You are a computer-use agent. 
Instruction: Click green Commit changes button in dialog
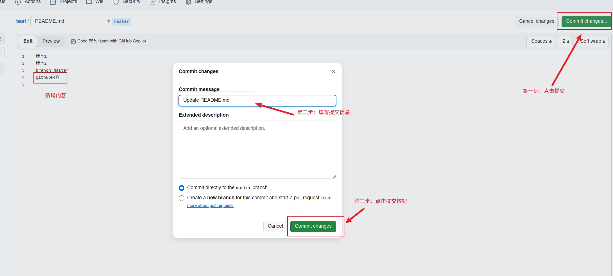pyautogui.click(x=313, y=226)
